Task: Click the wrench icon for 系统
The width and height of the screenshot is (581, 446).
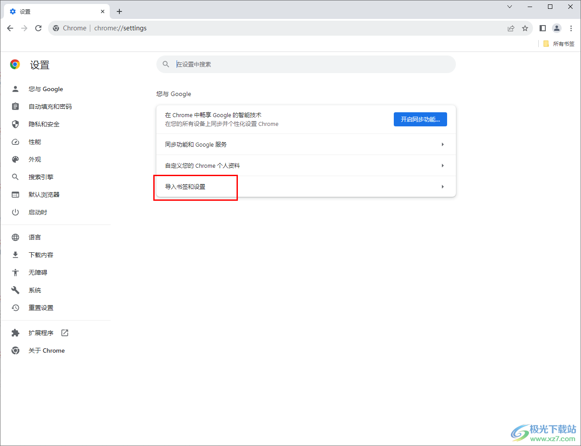Action: point(15,290)
